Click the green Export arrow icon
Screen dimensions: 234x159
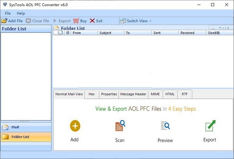[210, 126]
